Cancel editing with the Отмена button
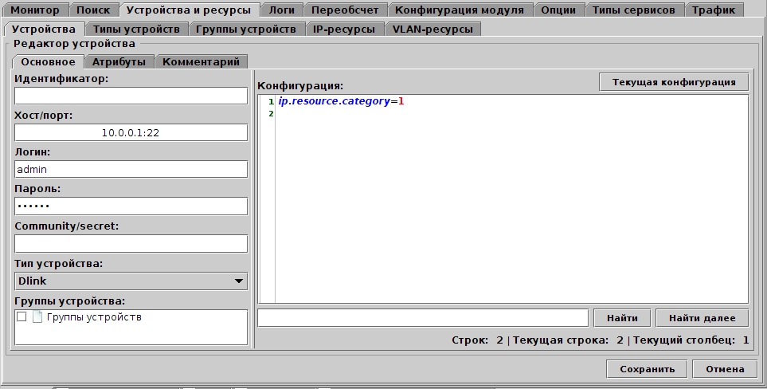Viewport: 767px width, 389px height. pyautogui.click(x=724, y=369)
